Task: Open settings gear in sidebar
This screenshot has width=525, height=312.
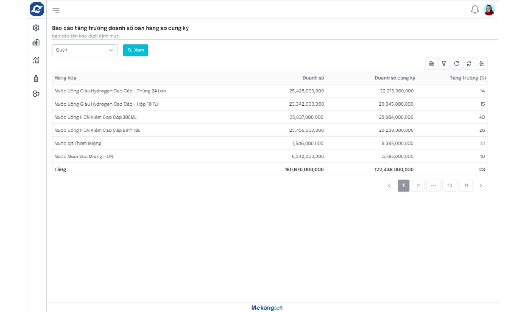Action: 36,28
